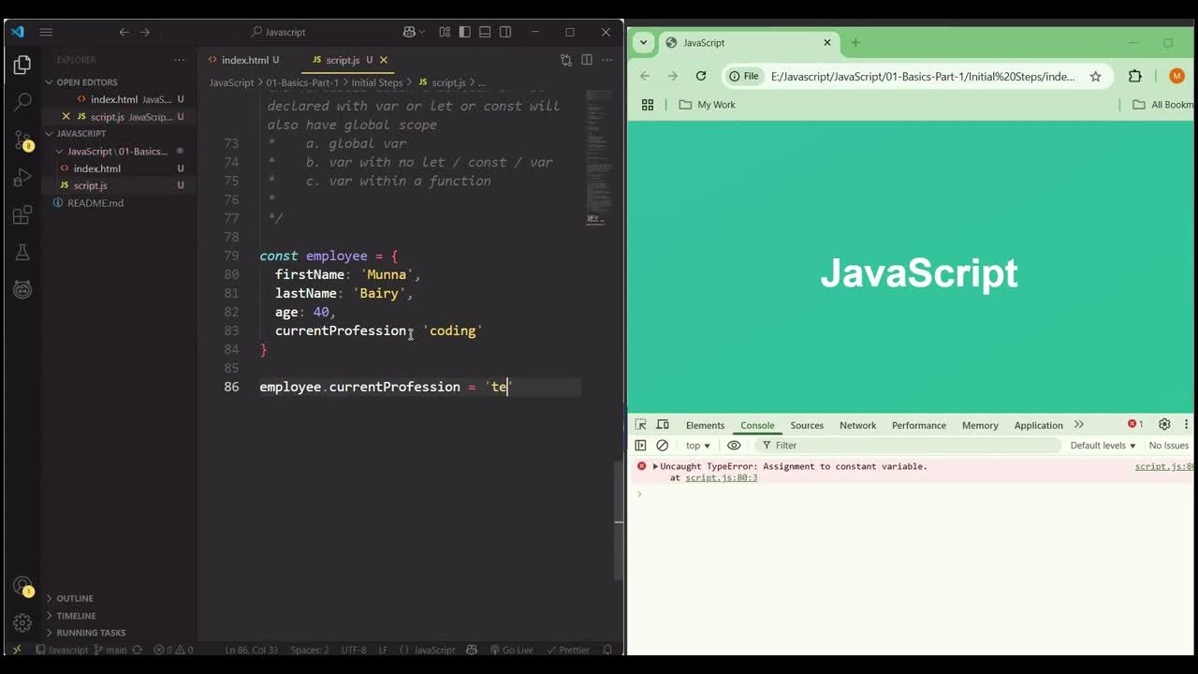Select index.html under Open Editors
The image size is (1198, 674).
[x=113, y=99]
